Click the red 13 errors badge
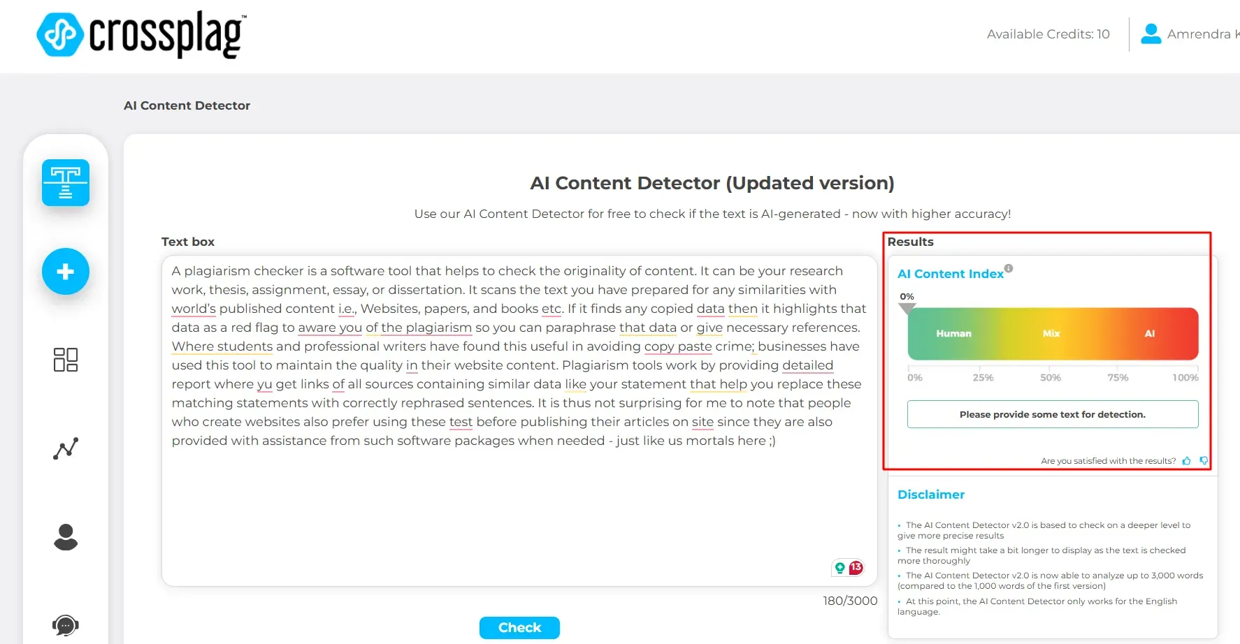 (x=856, y=568)
